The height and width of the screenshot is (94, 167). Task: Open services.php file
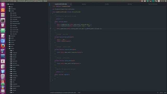click(15, 30)
